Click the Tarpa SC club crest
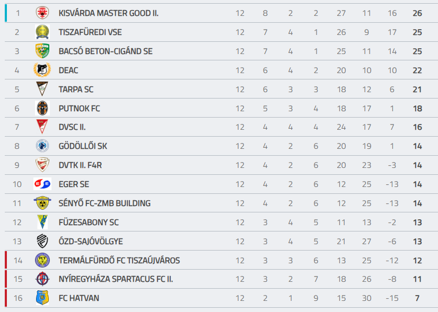 [x=42, y=89]
